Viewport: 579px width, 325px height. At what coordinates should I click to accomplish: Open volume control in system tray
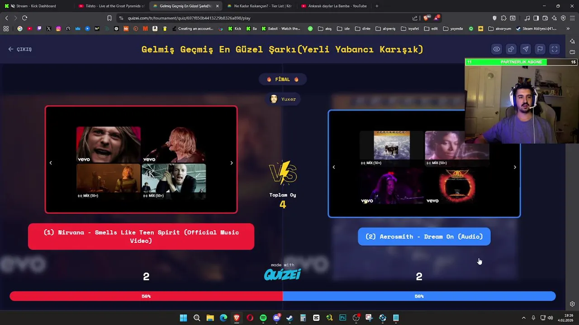550,318
